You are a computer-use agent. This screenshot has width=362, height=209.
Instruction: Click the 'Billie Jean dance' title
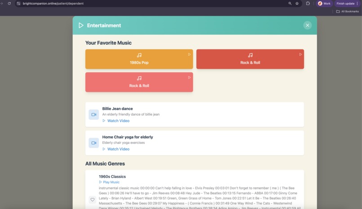click(118, 109)
